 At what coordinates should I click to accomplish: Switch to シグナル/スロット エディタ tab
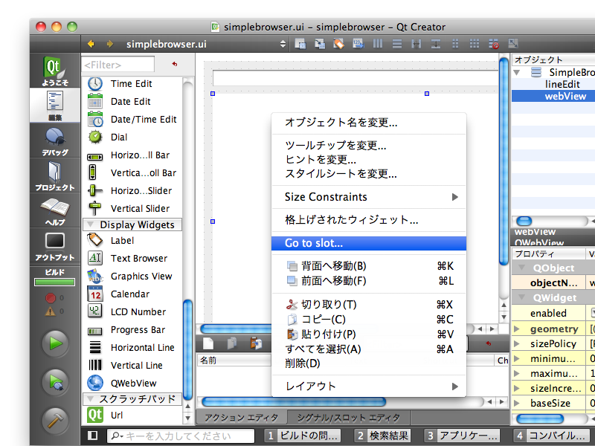tap(347, 418)
